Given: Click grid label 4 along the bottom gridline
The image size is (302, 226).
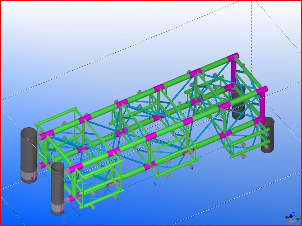Looking at the screenshot, I should pos(192,168).
